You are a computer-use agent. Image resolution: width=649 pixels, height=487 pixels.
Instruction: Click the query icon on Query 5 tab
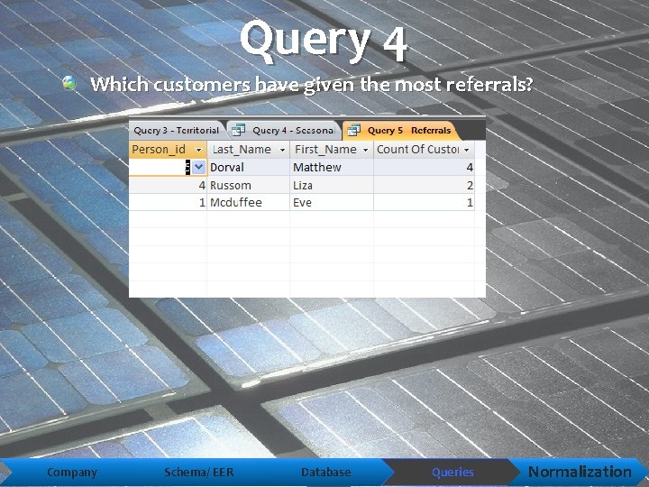tap(354, 131)
